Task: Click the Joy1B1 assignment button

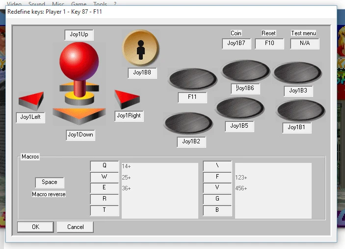Action: point(297,128)
